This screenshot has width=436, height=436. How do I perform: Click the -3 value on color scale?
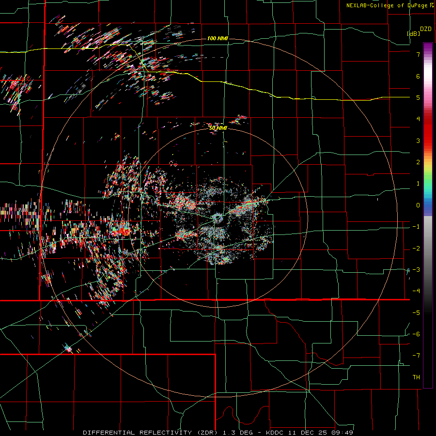point(416,270)
